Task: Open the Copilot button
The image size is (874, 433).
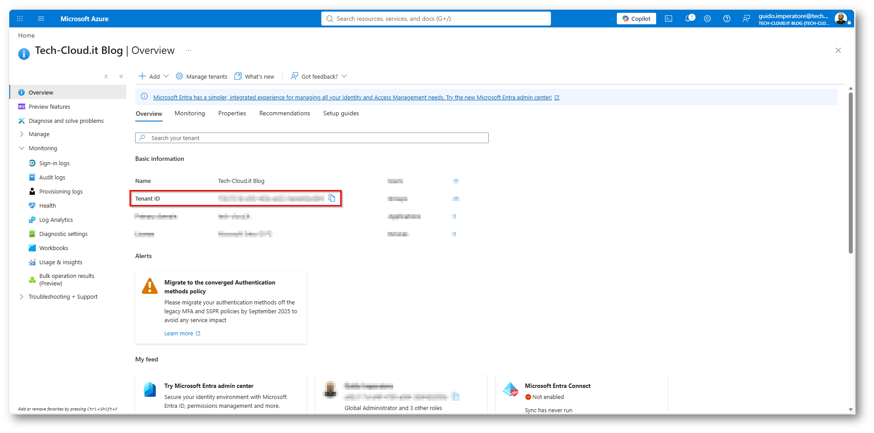Action: click(636, 19)
